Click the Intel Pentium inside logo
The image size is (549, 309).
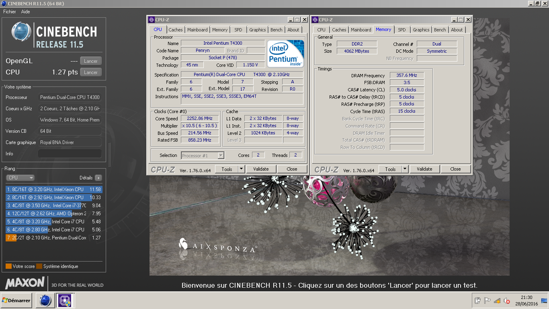point(286,54)
